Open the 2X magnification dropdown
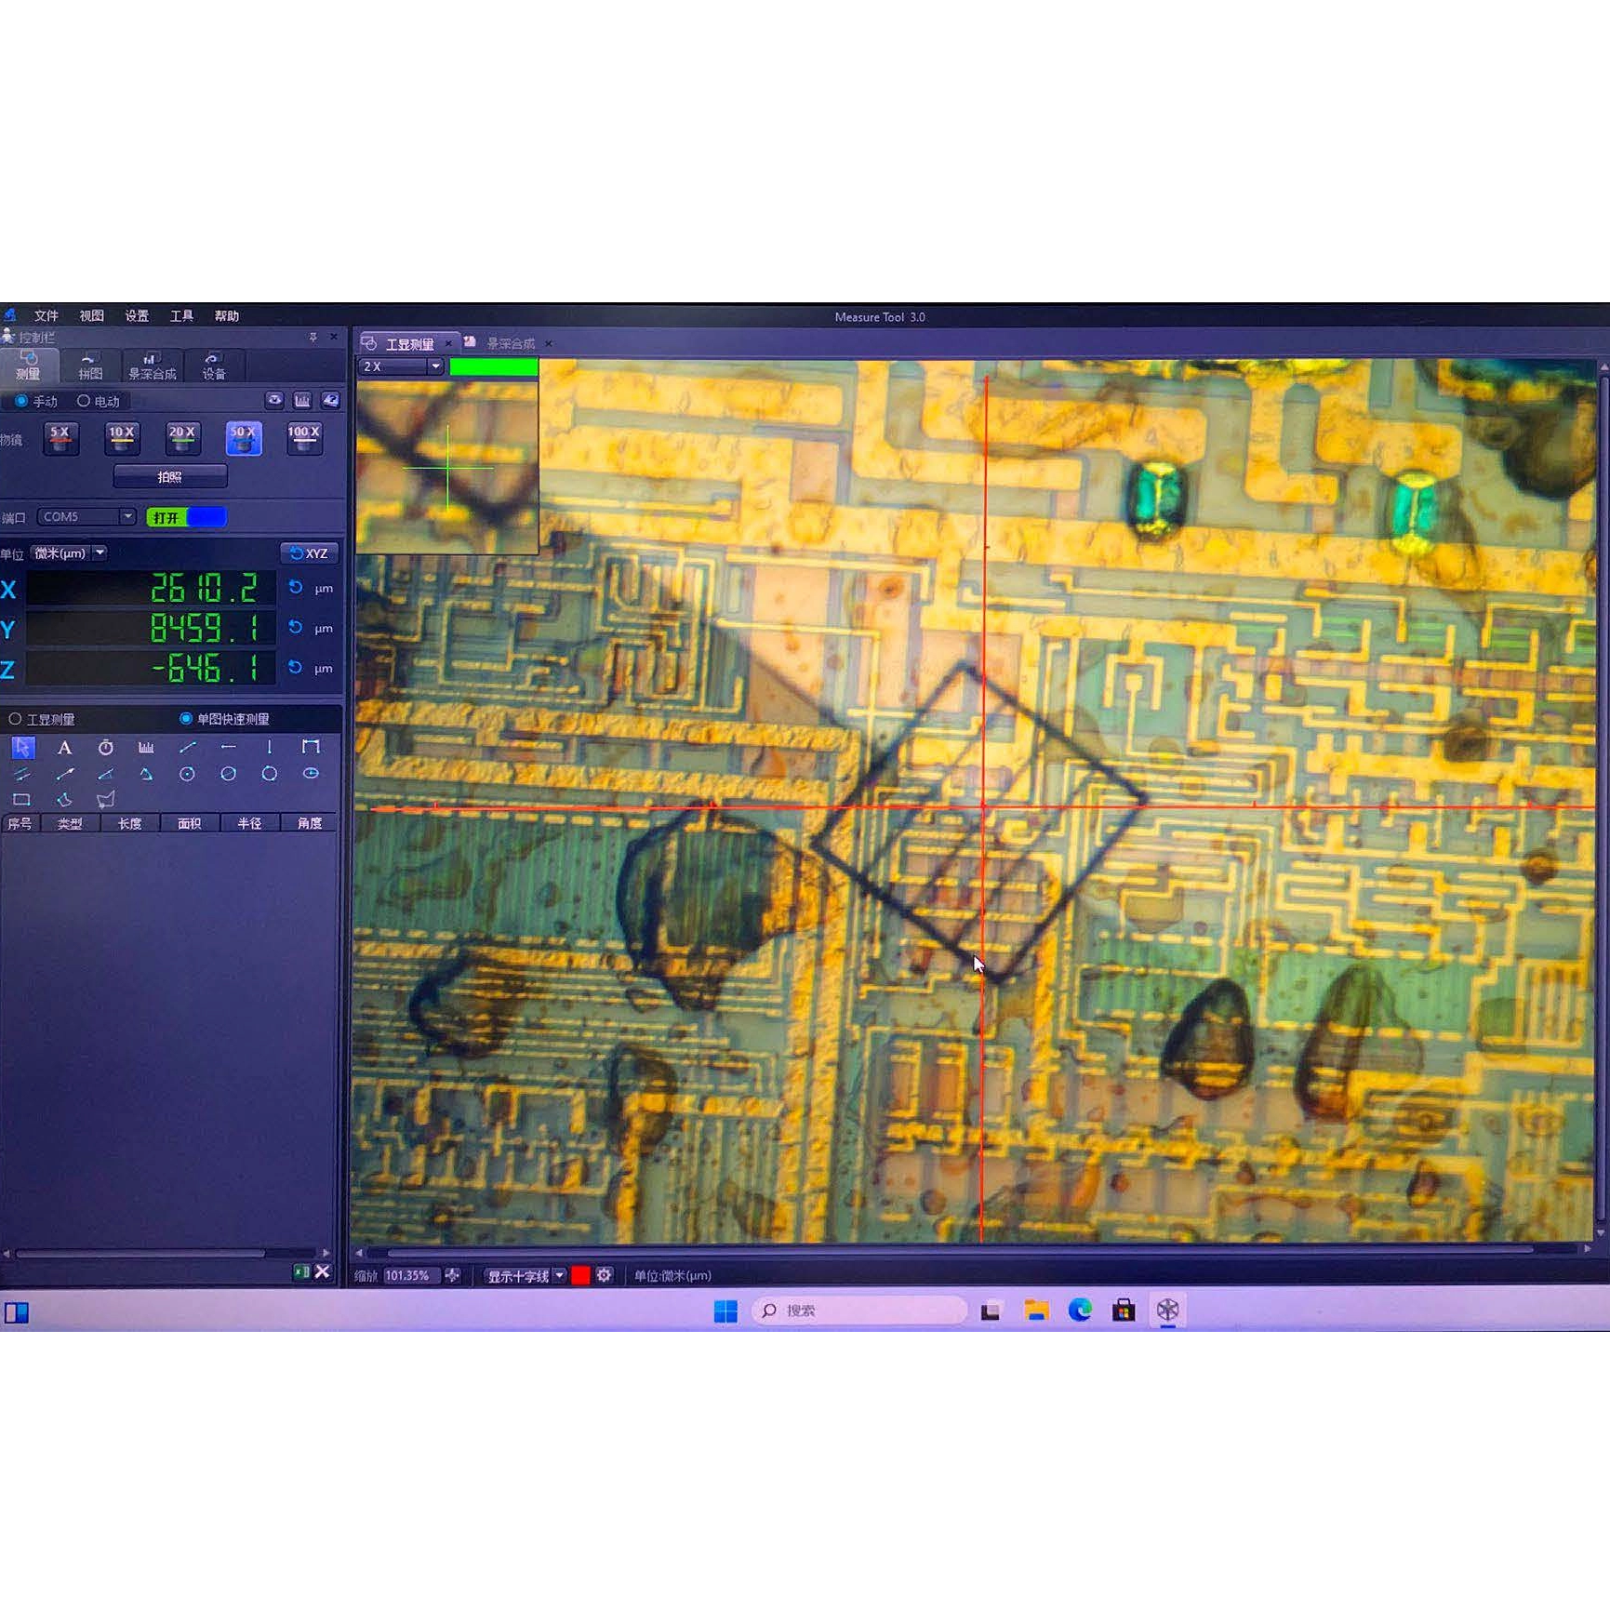This screenshot has height=1610, width=1610. 433,366
